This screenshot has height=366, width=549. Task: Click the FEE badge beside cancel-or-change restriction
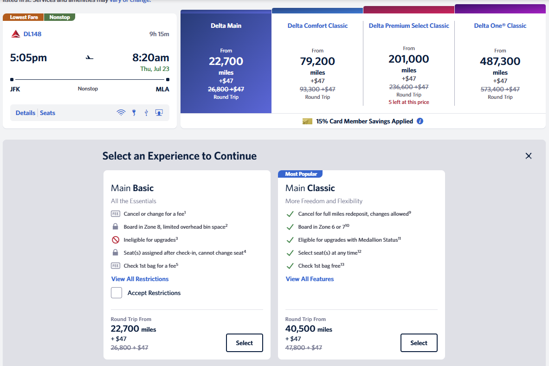pyautogui.click(x=115, y=213)
